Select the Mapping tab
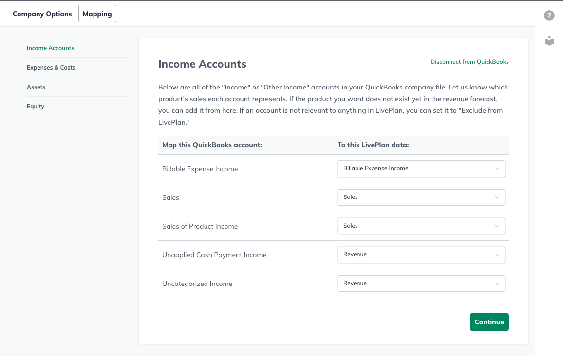 [97, 14]
